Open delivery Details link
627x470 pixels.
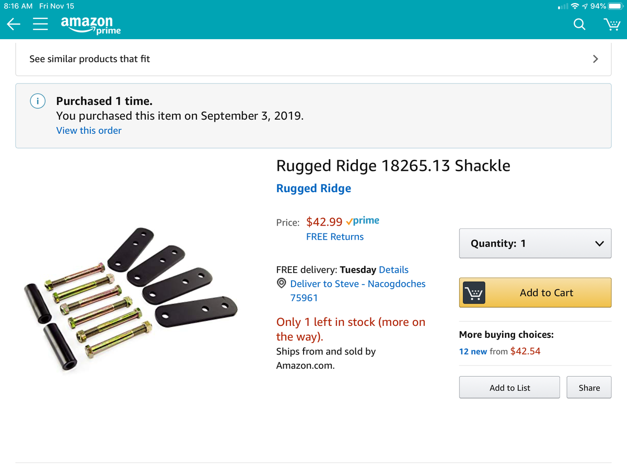[x=393, y=270]
